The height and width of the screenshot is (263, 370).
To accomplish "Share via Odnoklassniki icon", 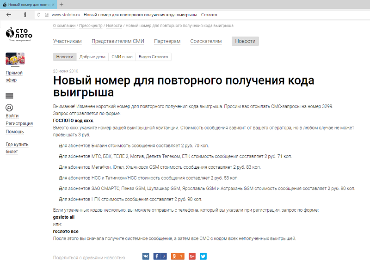I will click(178, 256).
